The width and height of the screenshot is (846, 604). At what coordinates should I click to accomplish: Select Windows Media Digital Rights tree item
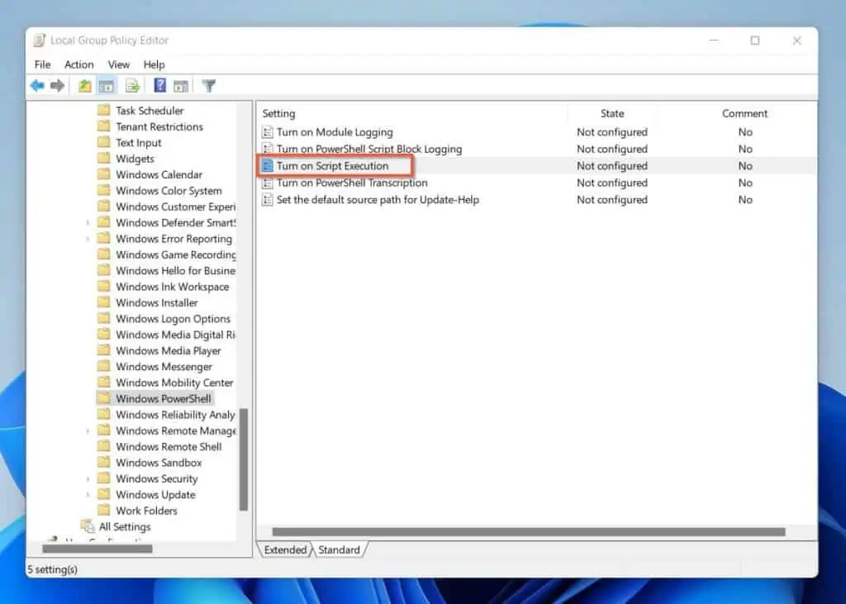tap(175, 335)
